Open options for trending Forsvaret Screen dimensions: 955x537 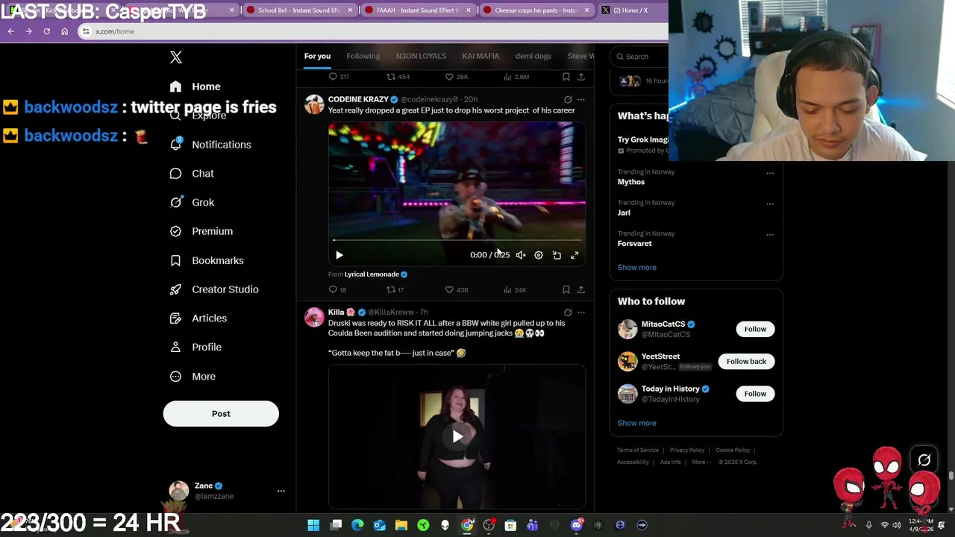(x=770, y=234)
